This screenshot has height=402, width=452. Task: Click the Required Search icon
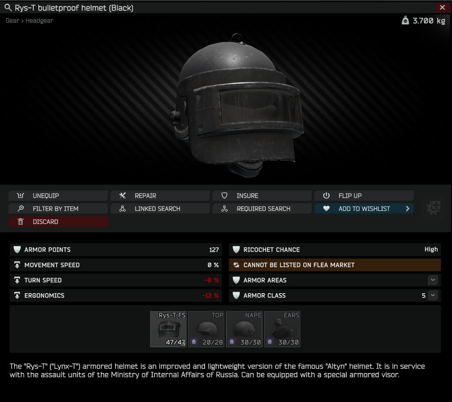[224, 209]
